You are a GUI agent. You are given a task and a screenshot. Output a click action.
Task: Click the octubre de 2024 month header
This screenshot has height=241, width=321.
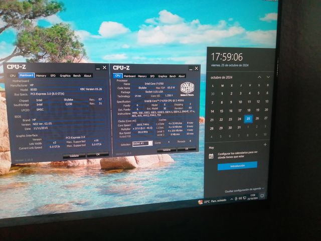pos(222,77)
